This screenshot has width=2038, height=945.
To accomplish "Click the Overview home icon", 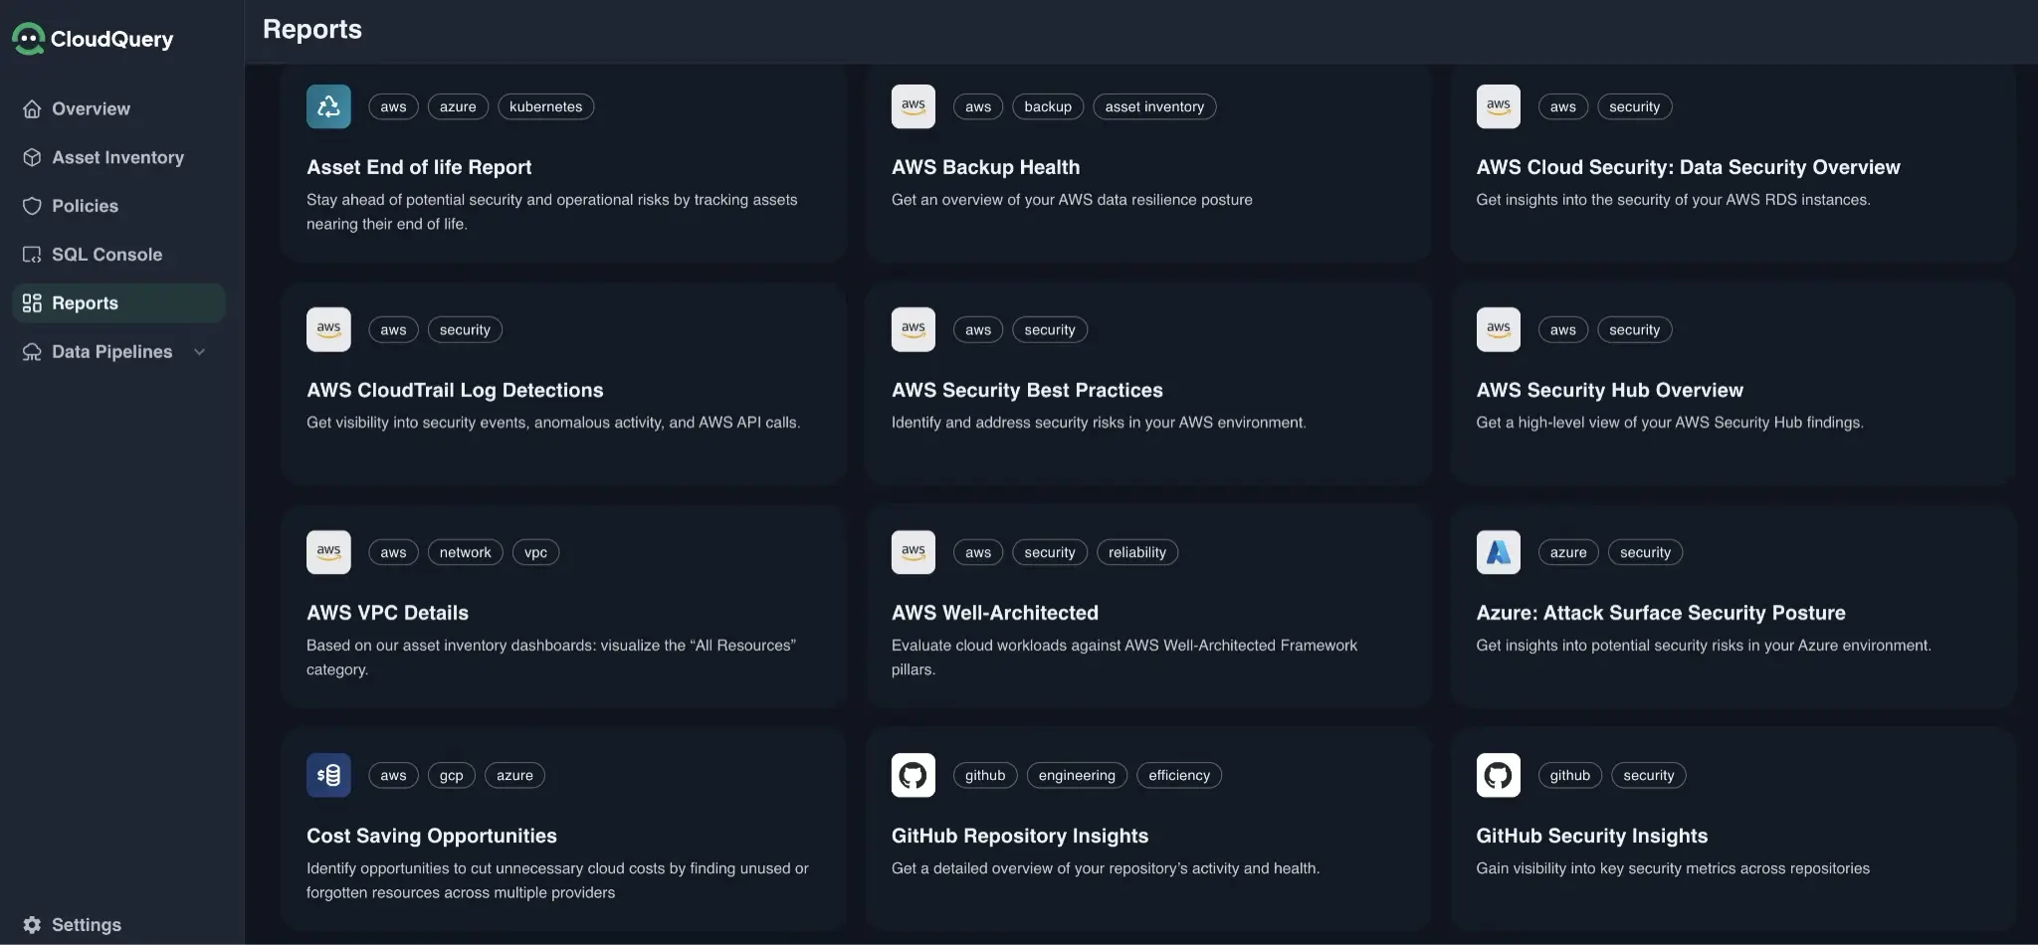I will 32,108.
